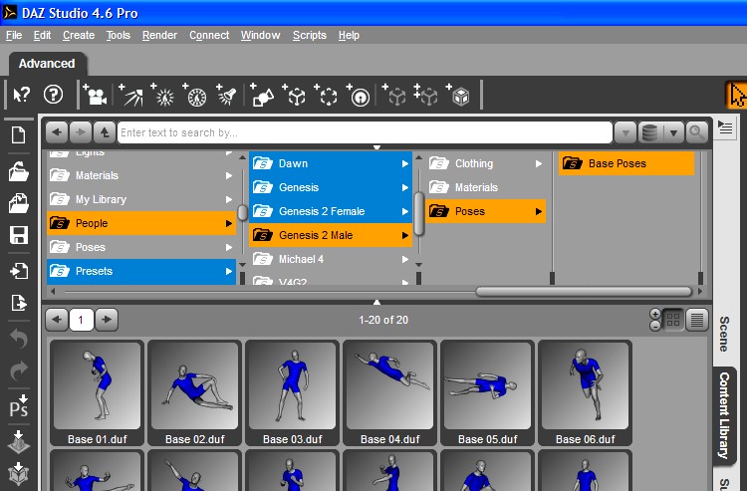
Task: Select the Base 04.duf pose thumbnail
Action: click(389, 393)
